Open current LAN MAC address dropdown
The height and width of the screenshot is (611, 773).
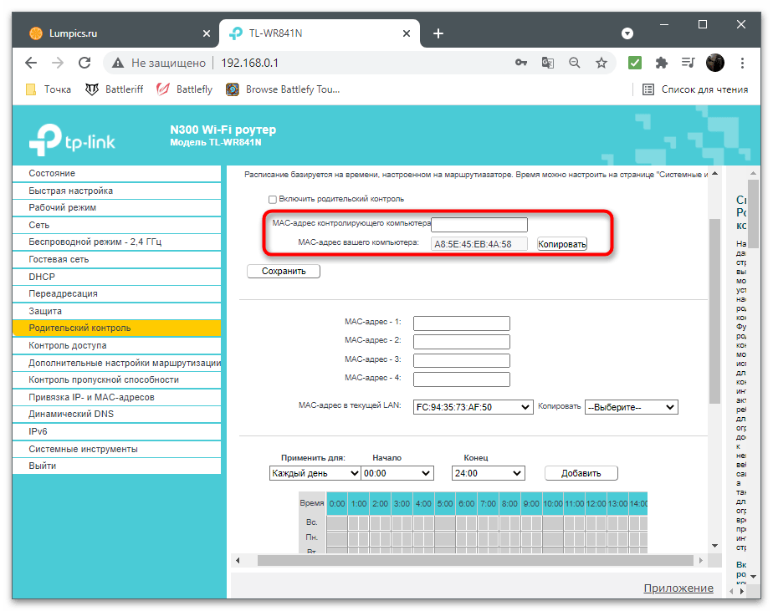(473, 407)
